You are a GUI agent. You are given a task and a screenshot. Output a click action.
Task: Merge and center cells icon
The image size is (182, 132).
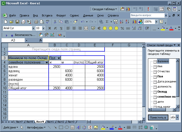(86, 28)
